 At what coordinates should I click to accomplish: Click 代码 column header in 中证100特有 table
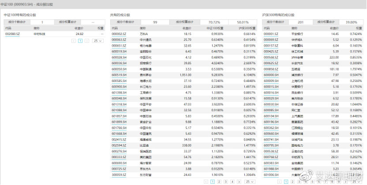[8, 27]
